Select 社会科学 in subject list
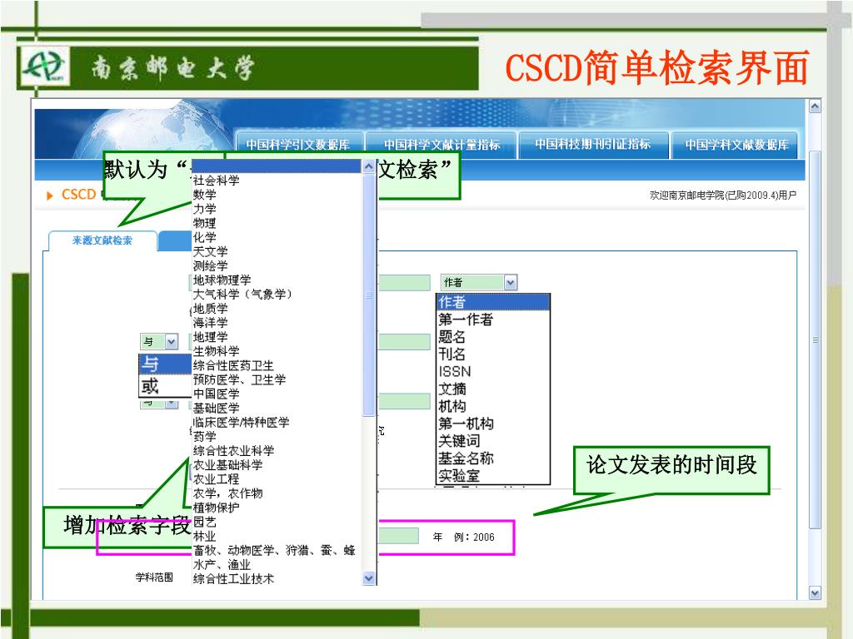Viewport: 853px width, 639px height. pyautogui.click(x=277, y=181)
